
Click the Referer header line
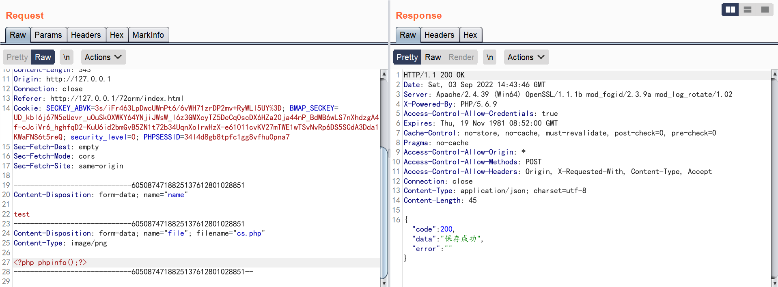(99, 98)
